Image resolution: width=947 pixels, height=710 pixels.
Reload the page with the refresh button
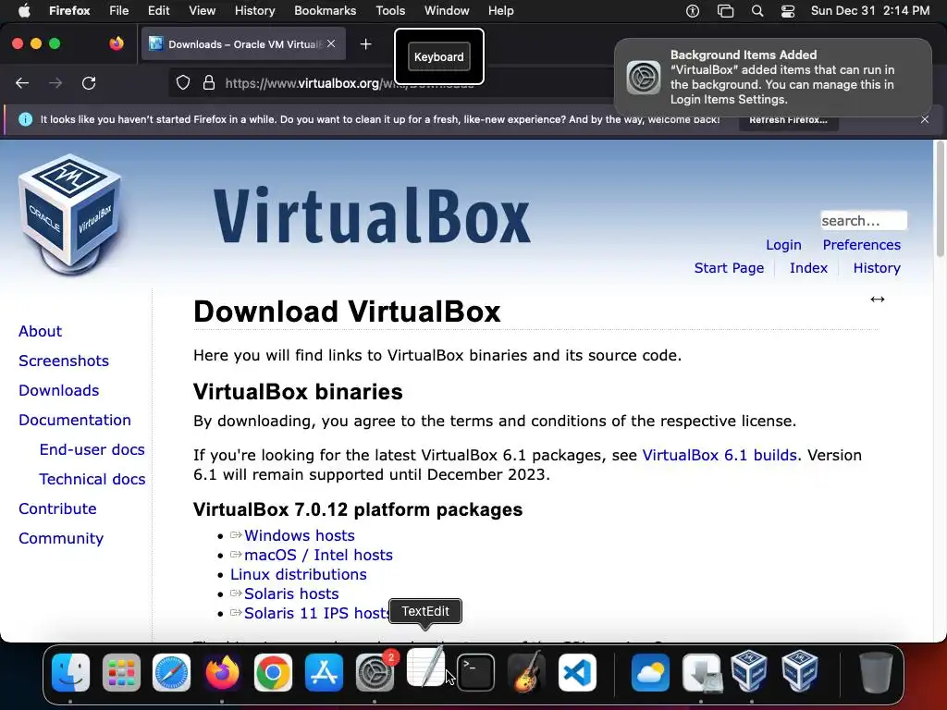point(89,82)
